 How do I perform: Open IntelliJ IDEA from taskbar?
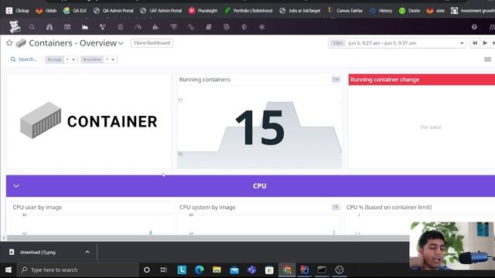coord(304,270)
